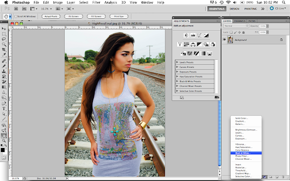
Task: Select the Gradient tool
Action: (4, 87)
